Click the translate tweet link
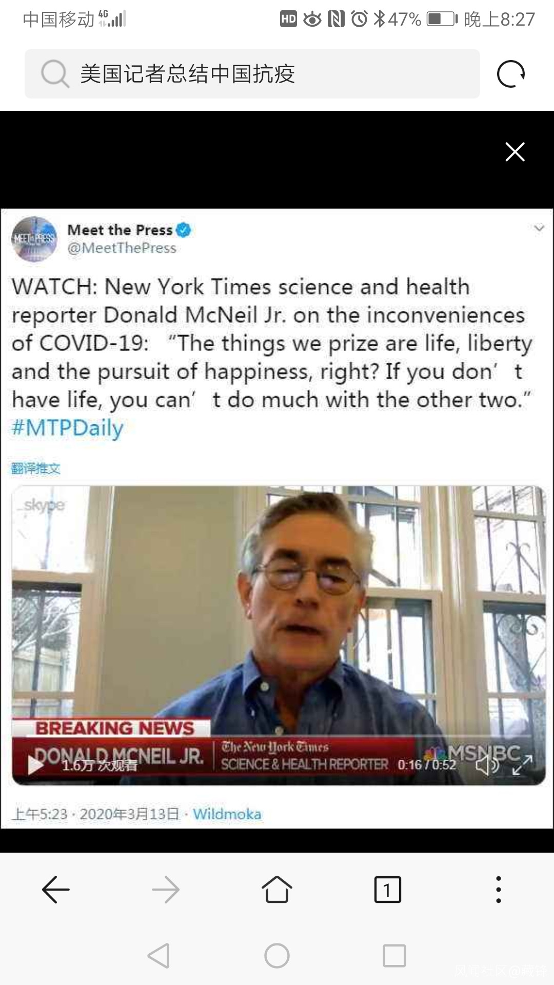554x985 pixels. pyautogui.click(x=36, y=468)
